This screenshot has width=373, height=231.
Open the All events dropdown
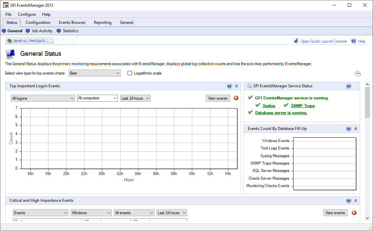[x=134, y=213]
